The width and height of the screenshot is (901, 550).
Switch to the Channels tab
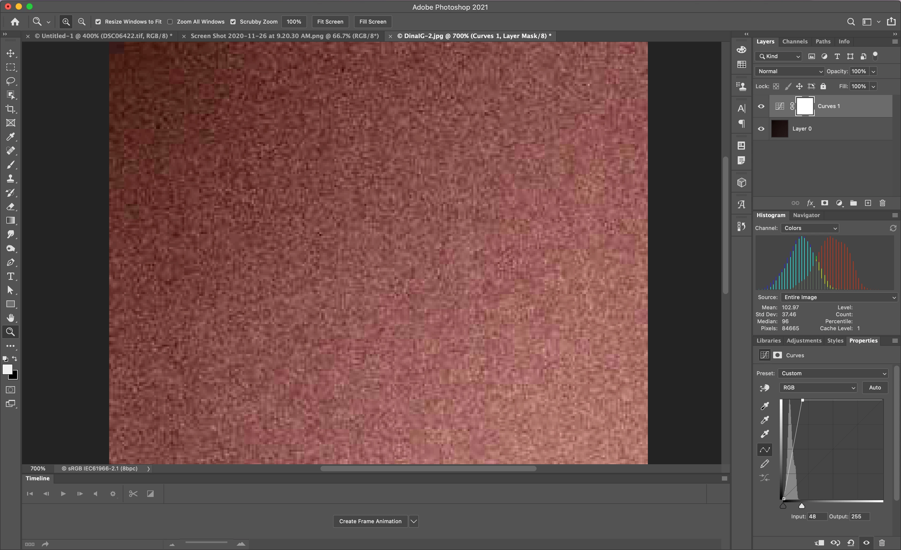pos(795,41)
